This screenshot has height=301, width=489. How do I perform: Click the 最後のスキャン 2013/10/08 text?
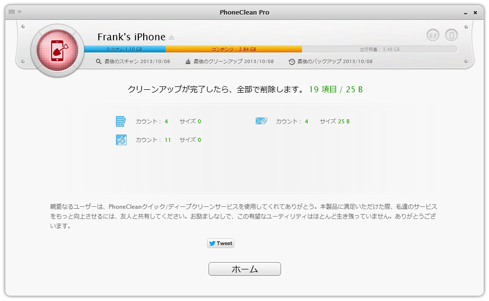pos(137,62)
